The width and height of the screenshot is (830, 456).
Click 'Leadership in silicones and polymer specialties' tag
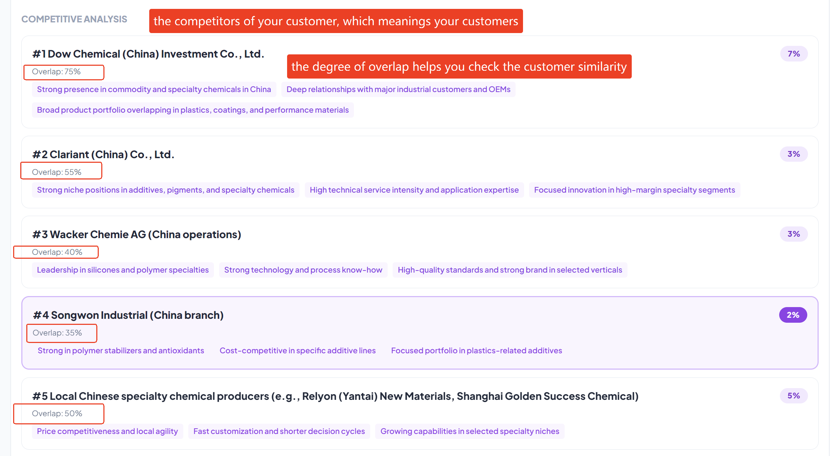coord(123,270)
